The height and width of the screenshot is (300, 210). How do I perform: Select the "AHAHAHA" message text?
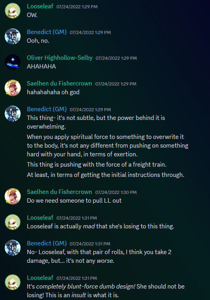(41, 66)
